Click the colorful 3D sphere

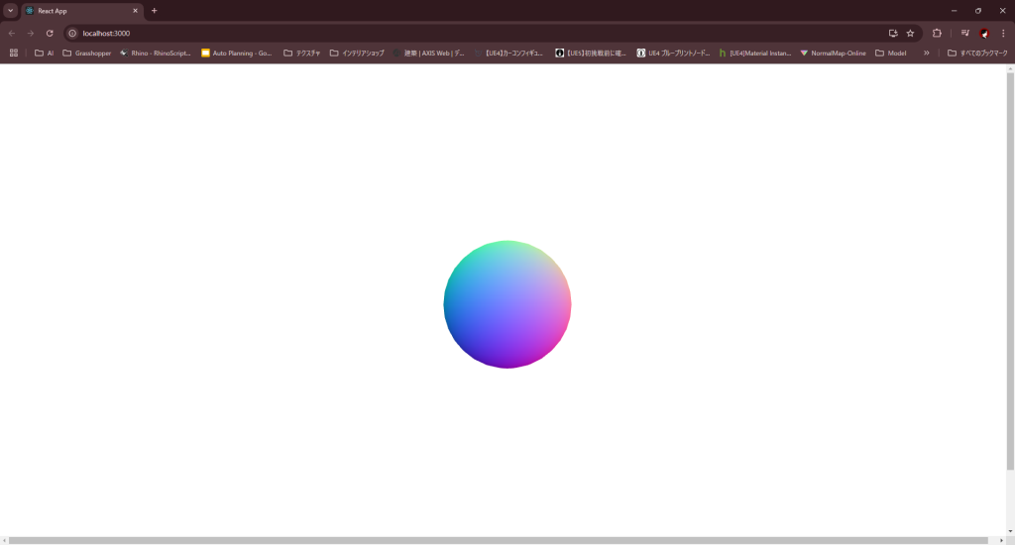[x=507, y=304]
